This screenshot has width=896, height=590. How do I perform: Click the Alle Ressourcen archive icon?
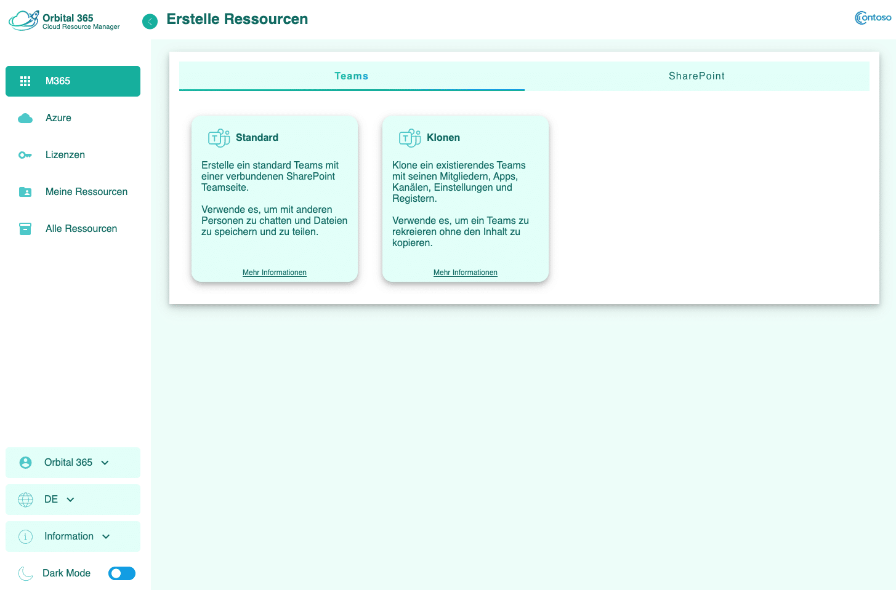point(25,229)
